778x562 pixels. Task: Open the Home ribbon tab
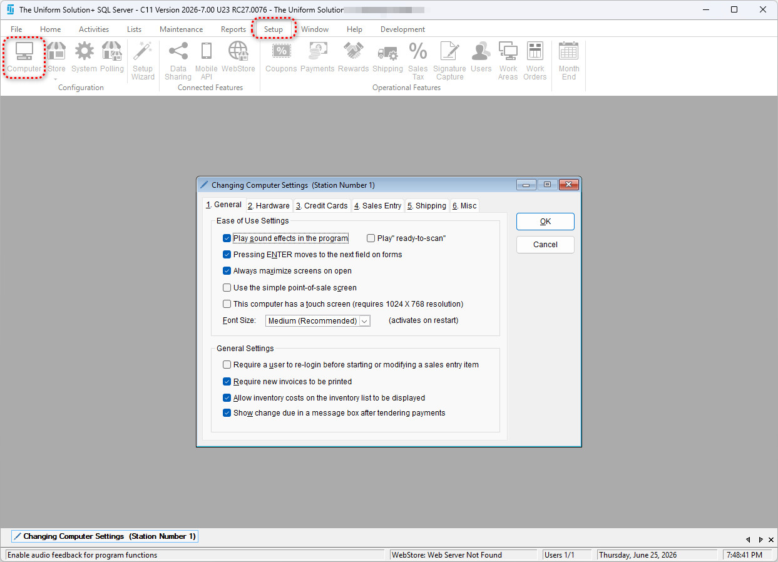[x=51, y=29]
